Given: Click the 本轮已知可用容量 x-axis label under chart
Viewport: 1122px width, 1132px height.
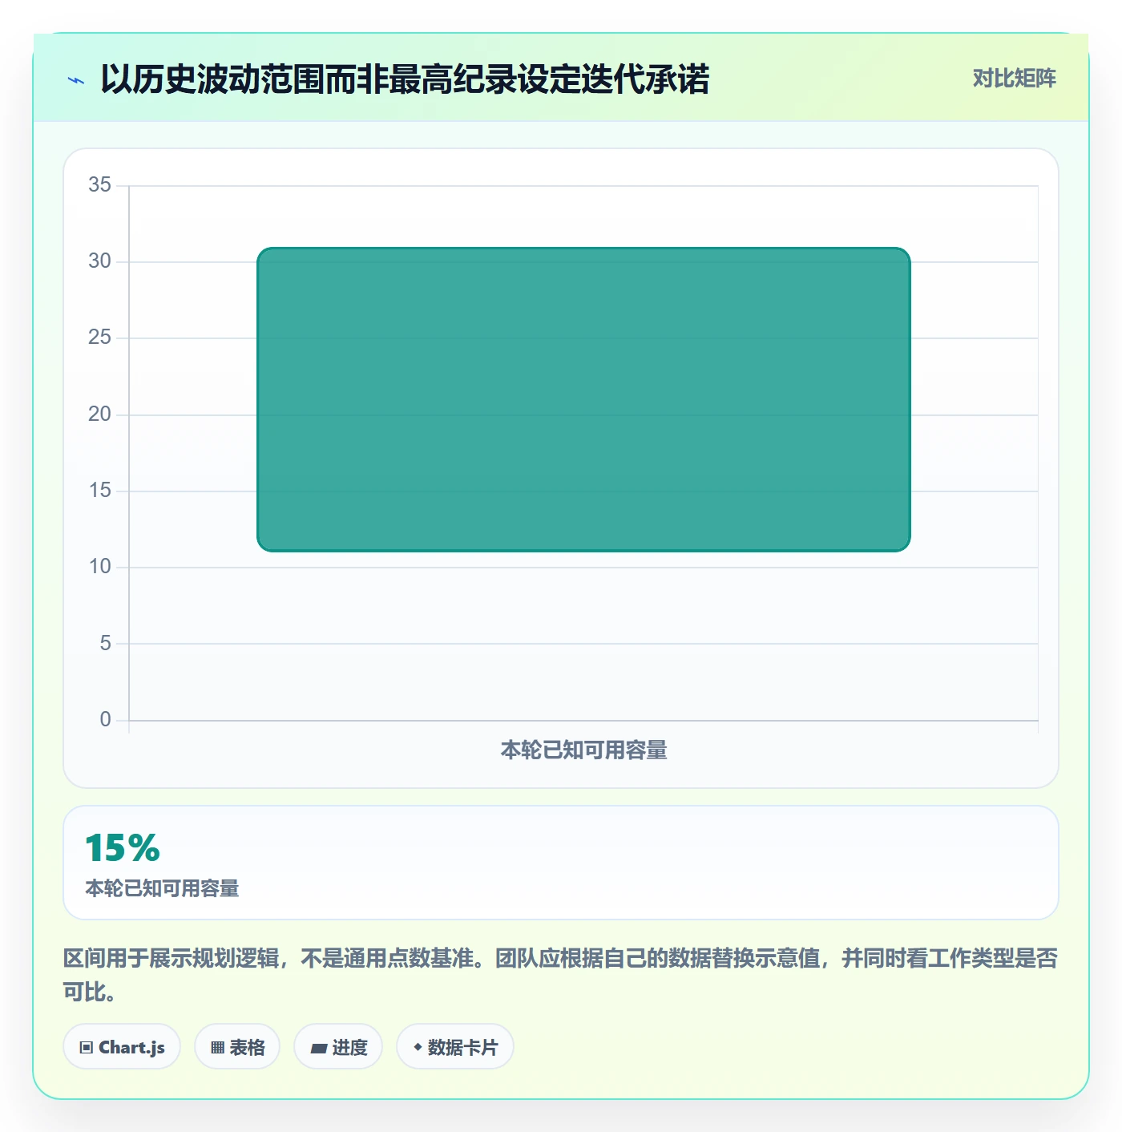Looking at the screenshot, I should [x=583, y=750].
